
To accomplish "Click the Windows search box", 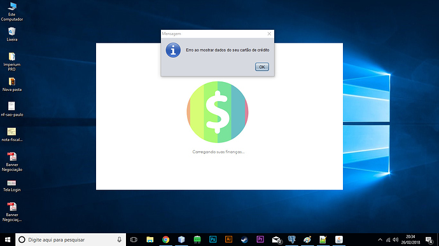I will [71, 240].
